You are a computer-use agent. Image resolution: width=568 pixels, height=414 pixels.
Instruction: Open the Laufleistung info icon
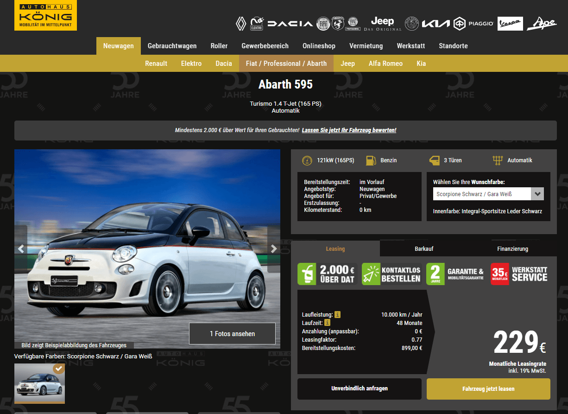(337, 314)
